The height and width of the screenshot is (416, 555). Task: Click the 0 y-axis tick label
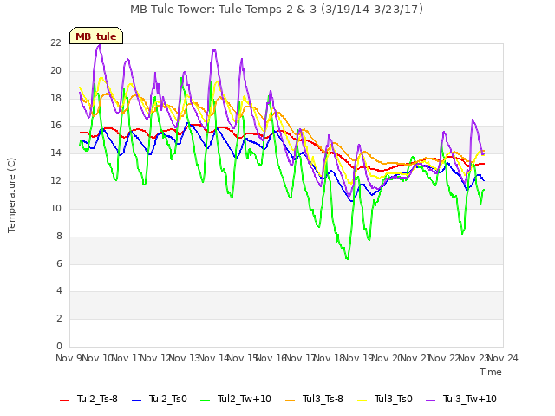click(59, 346)
